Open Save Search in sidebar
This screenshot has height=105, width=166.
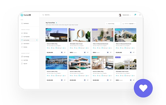26,44
